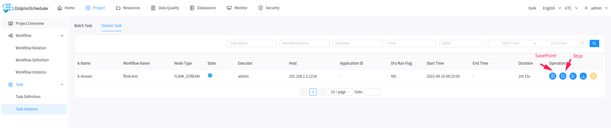Go to Workflow Definition in sidebar
Image resolution: width=611 pixels, height=128 pixels.
click(32, 60)
